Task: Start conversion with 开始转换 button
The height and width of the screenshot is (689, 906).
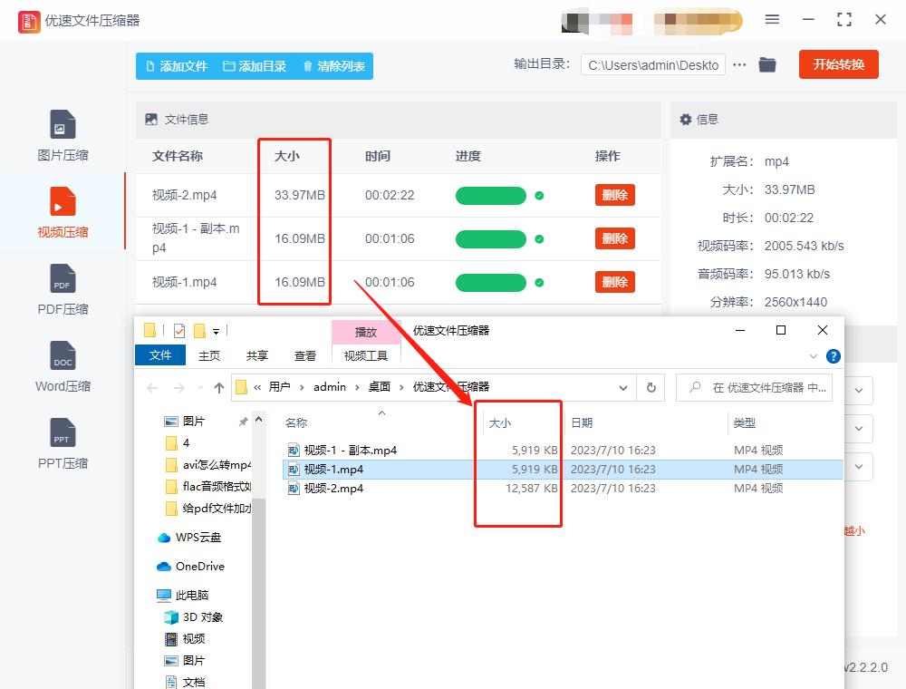Action: click(839, 64)
